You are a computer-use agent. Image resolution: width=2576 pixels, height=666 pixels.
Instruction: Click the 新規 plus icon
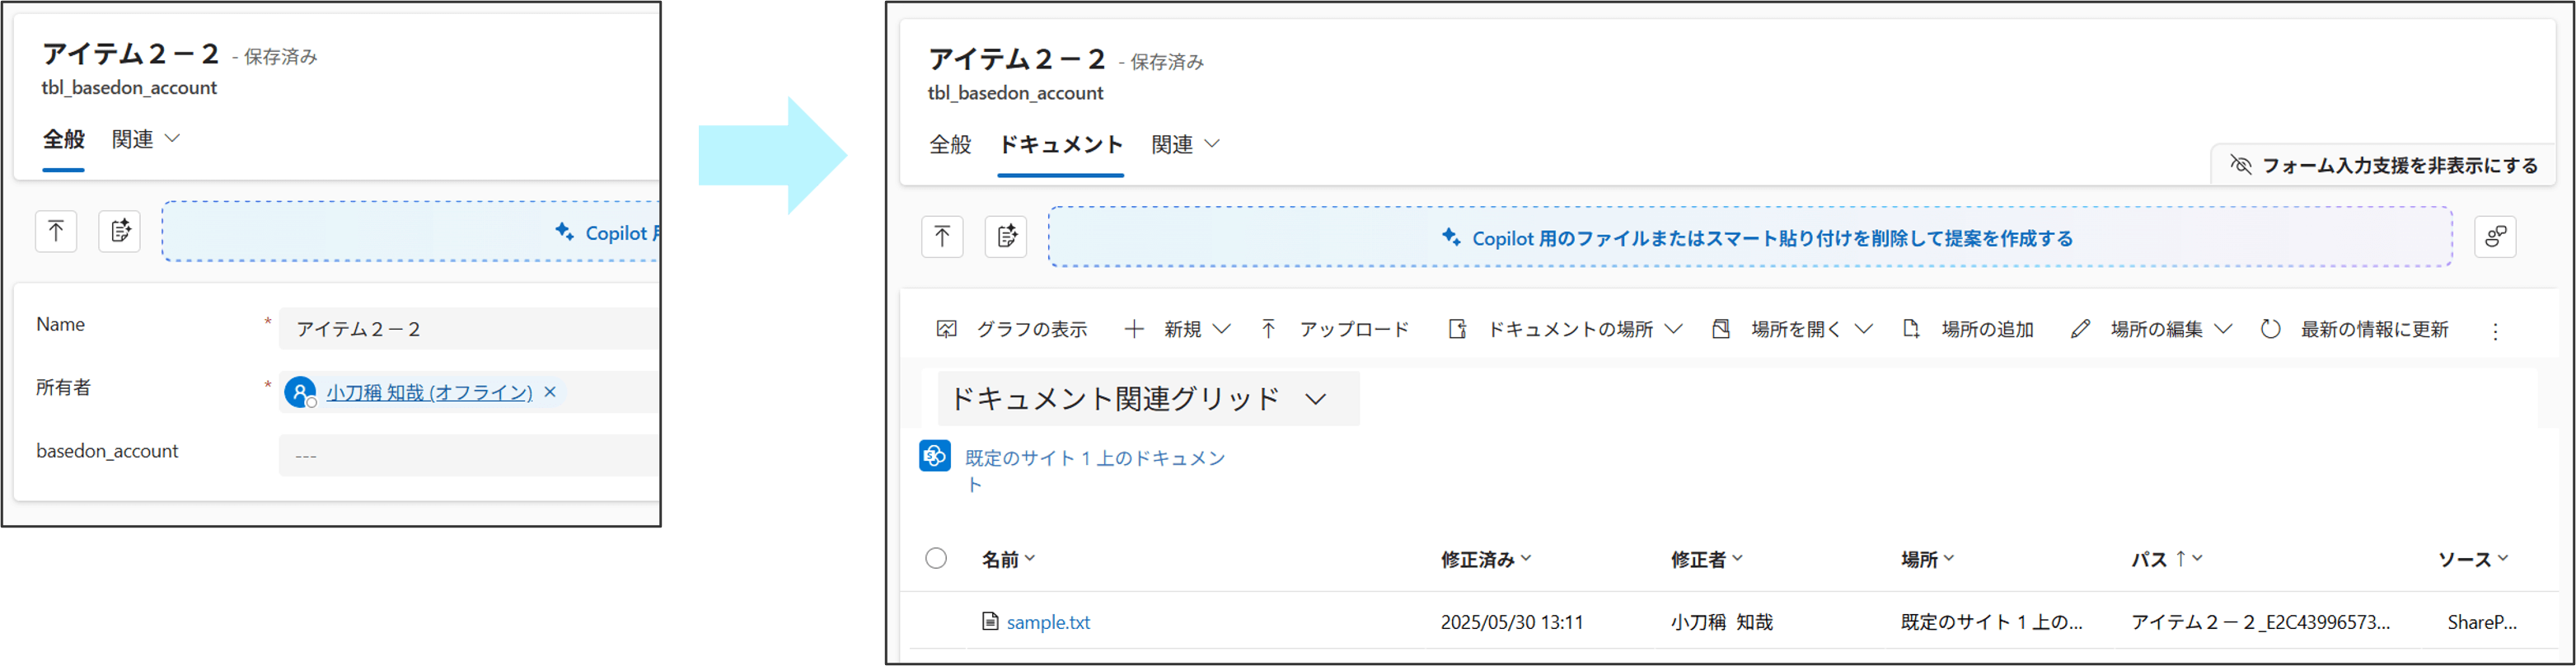(x=1134, y=329)
